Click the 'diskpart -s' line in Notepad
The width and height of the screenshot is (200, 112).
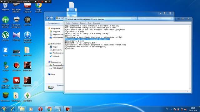(81, 43)
